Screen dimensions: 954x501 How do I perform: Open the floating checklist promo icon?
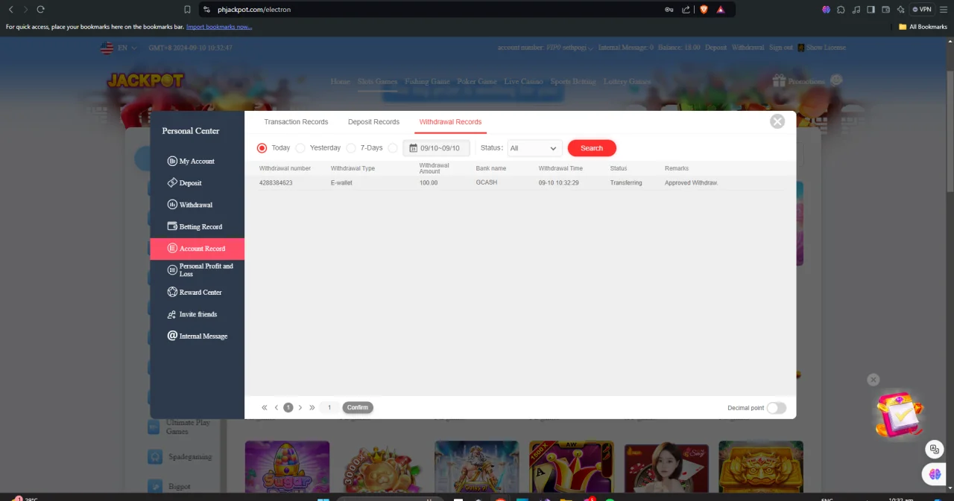pos(898,413)
